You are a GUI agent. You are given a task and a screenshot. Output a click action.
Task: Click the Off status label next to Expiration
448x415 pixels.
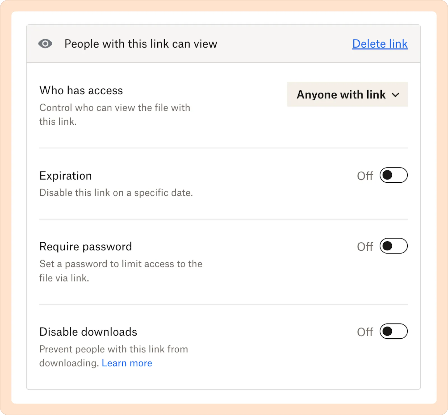pos(365,176)
